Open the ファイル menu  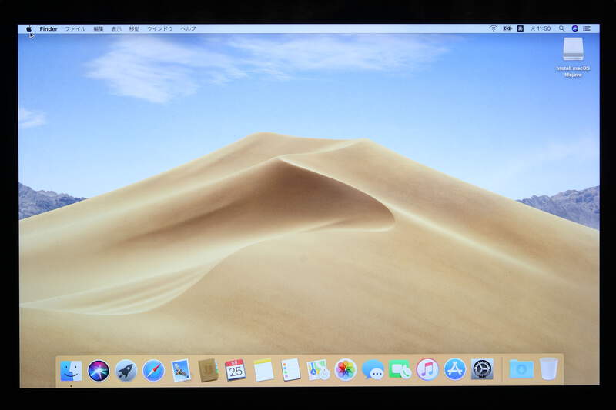pyautogui.click(x=75, y=28)
